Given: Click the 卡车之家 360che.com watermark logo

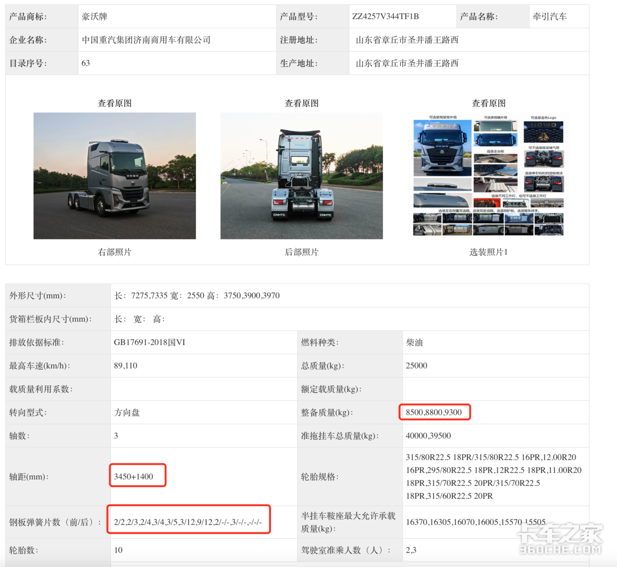Looking at the screenshot, I should (559, 539).
